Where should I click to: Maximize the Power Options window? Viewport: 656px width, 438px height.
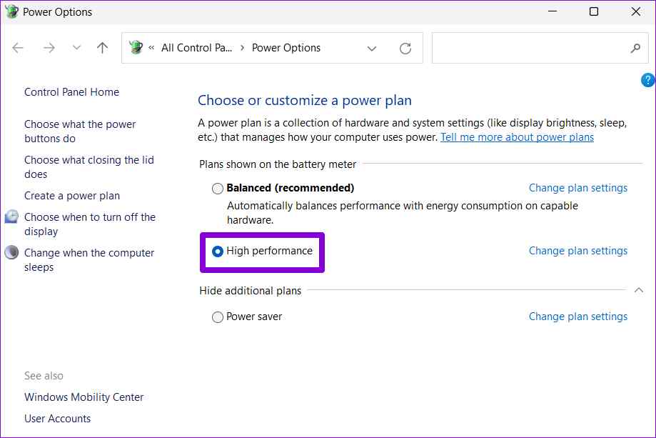[x=594, y=11]
